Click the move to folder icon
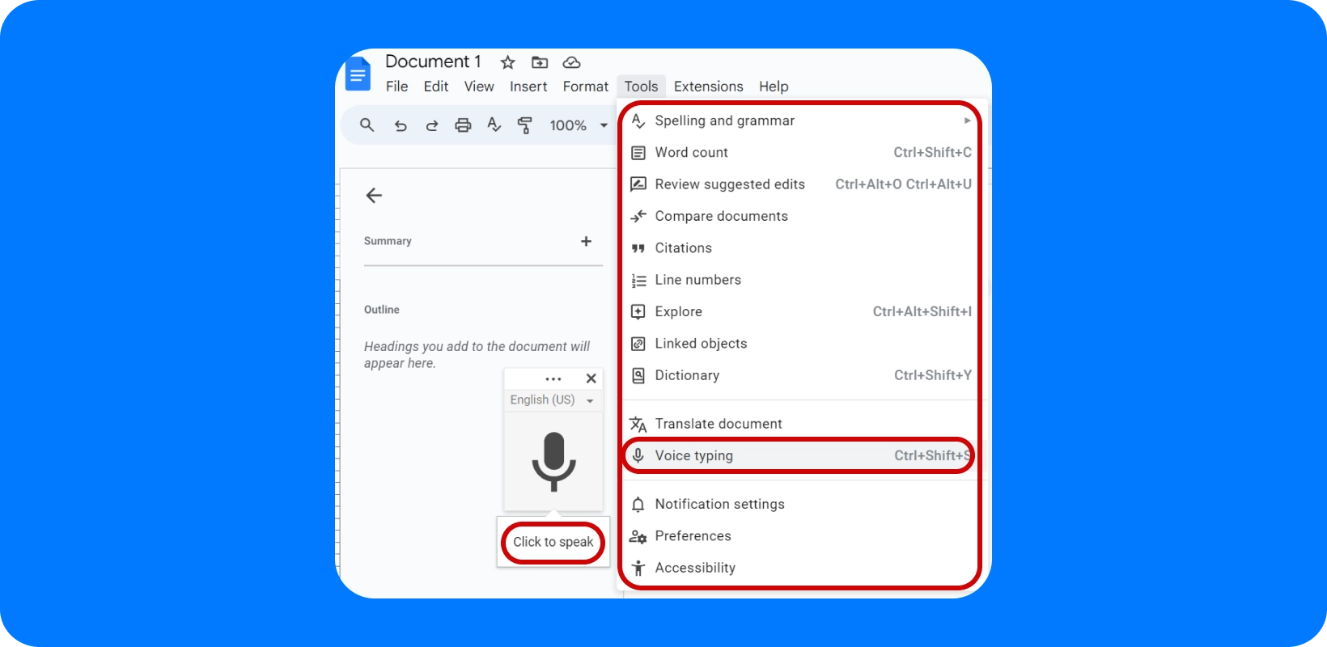Image resolution: width=1327 pixels, height=647 pixels. (x=540, y=62)
